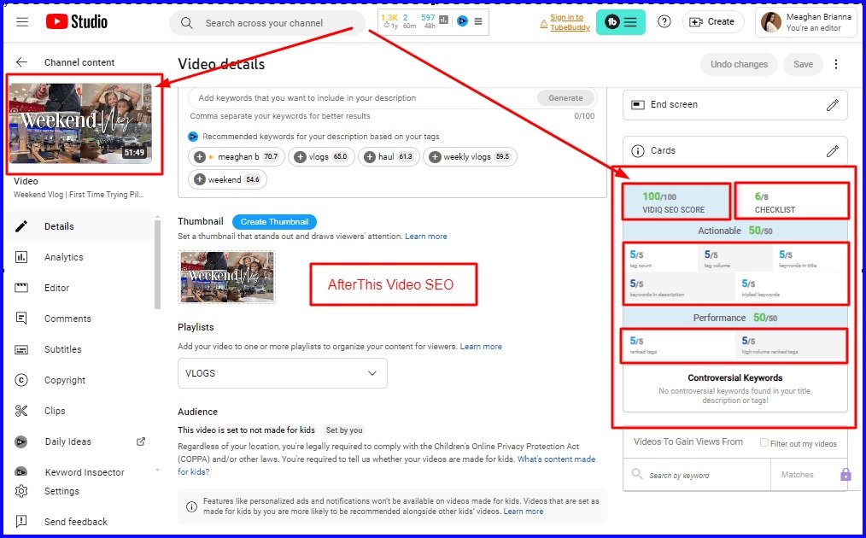Open Subtitles from the sidebar

[x=63, y=349]
